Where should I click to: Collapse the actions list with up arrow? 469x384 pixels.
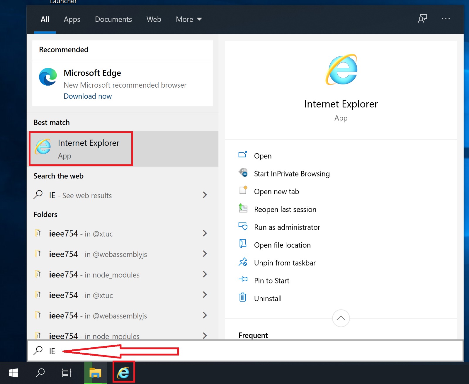click(341, 318)
